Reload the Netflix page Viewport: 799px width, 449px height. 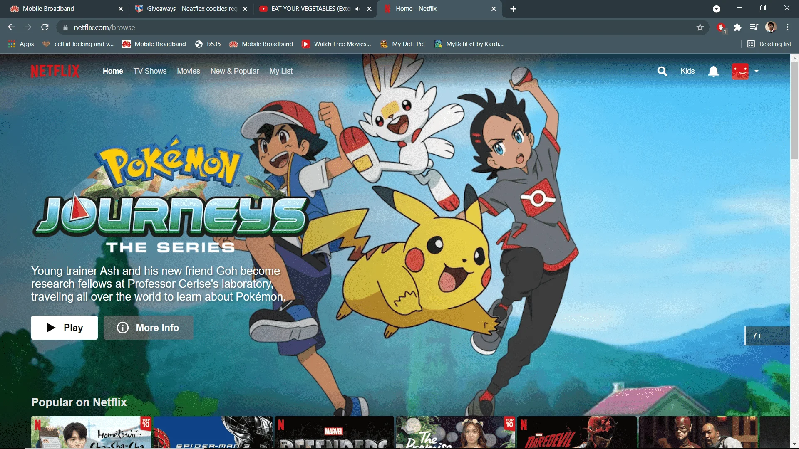45,27
